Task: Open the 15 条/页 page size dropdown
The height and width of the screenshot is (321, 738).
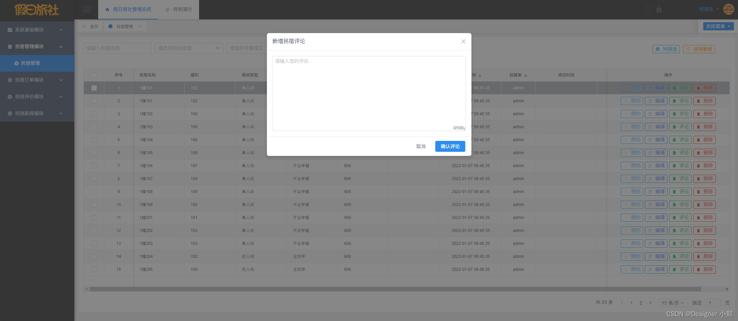Action: [673, 303]
